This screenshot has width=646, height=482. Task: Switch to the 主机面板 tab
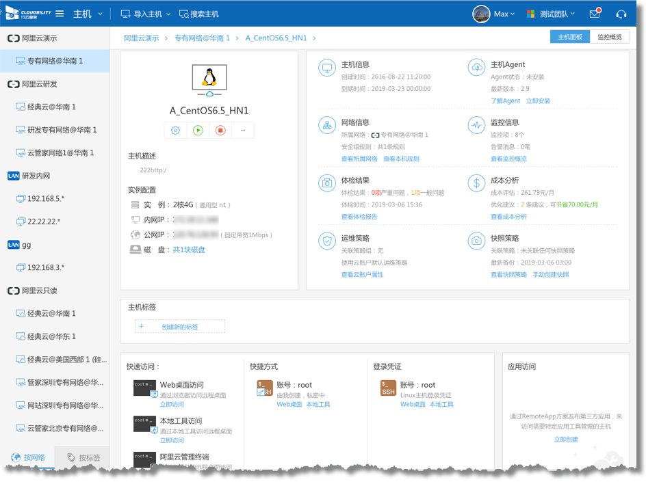[570, 37]
